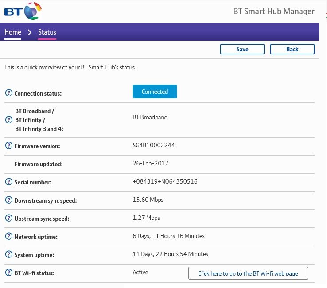Click the Firmware updated label
The image size is (327, 288).
39,164
